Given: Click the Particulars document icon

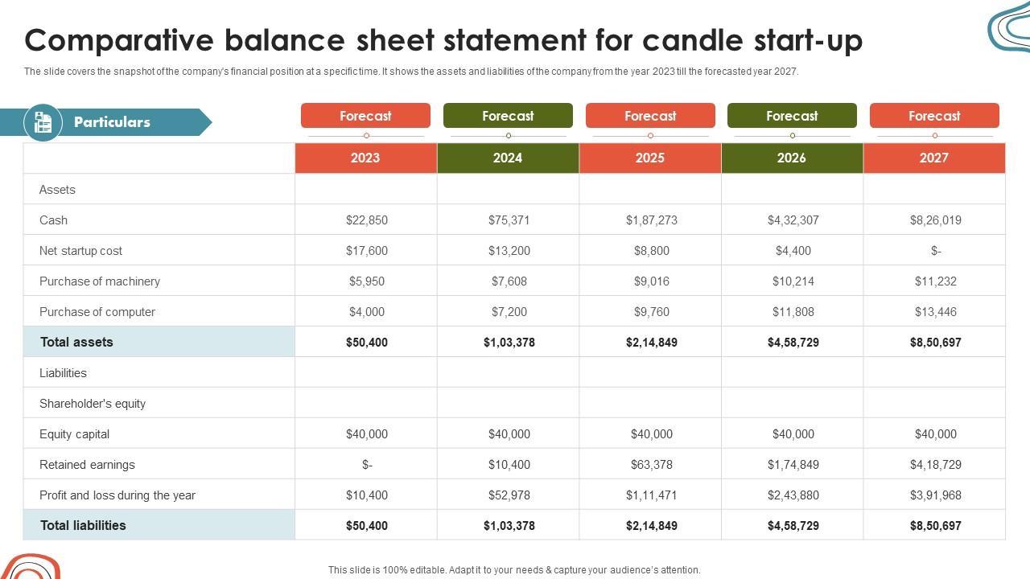Looking at the screenshot, I should point(43,122).
